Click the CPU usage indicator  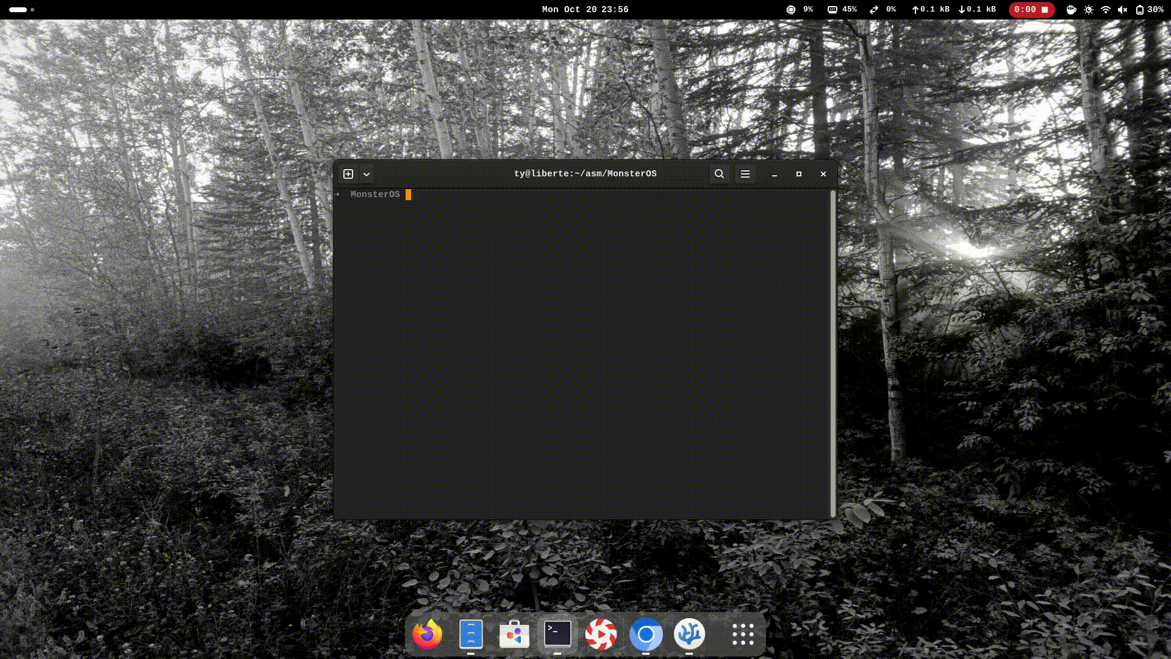tap(800, 10)
